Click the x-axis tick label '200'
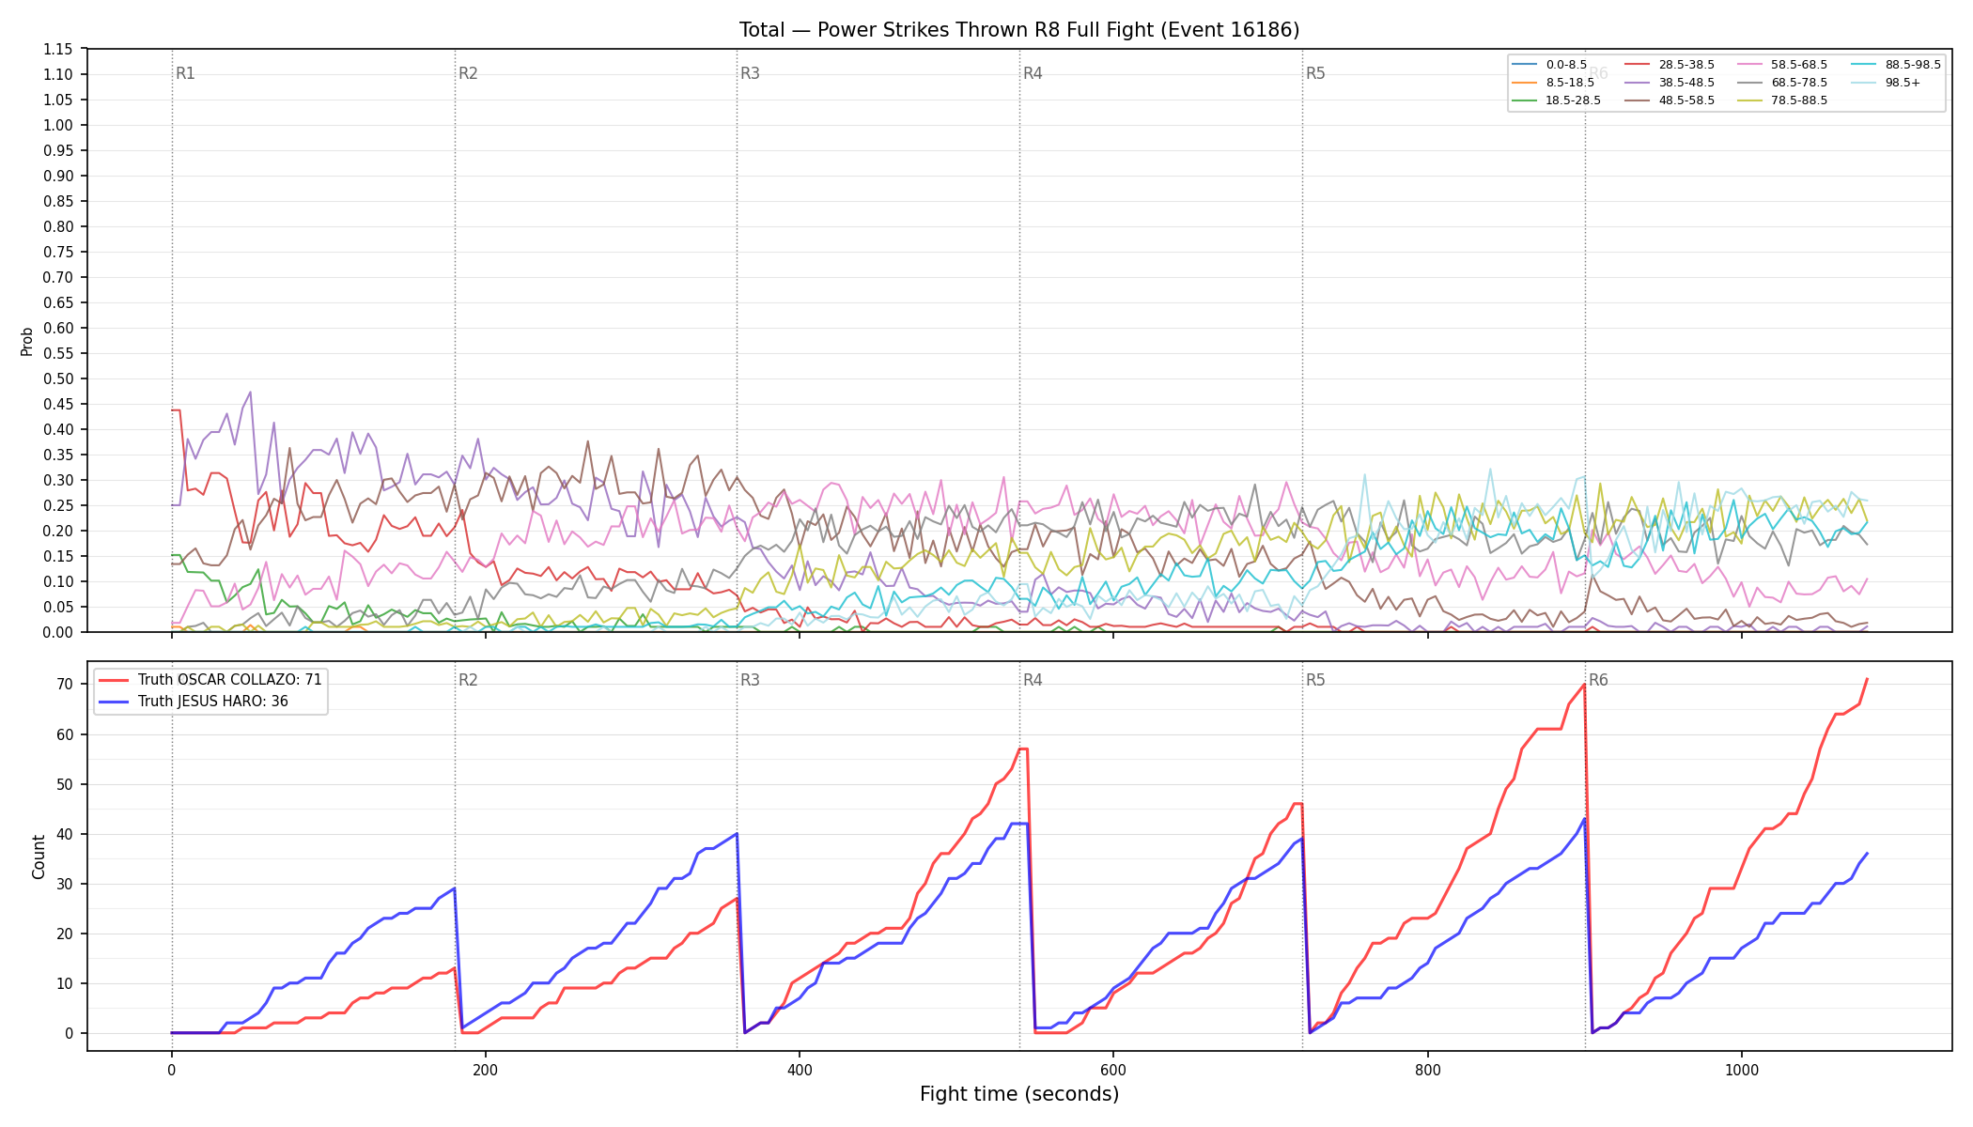 (485, 1070)
